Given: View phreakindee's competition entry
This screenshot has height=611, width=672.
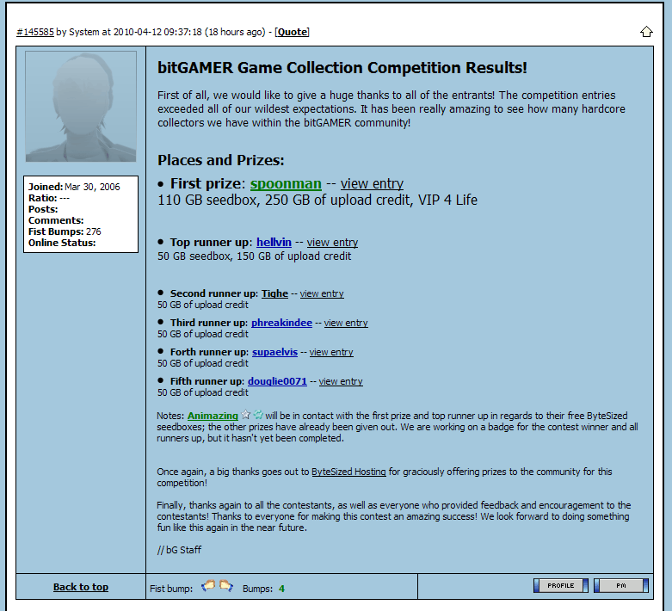Looking at the screenshot, I should 346,323.
